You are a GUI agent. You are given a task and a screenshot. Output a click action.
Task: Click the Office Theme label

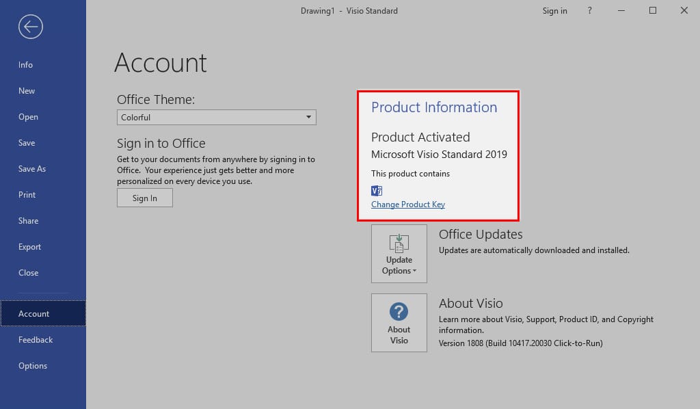pos(156,100)
